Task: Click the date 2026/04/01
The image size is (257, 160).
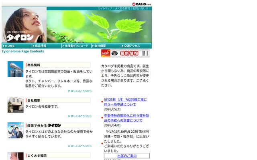Action: tap(112, 125)
